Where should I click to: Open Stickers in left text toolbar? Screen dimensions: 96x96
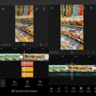(40, 83)
